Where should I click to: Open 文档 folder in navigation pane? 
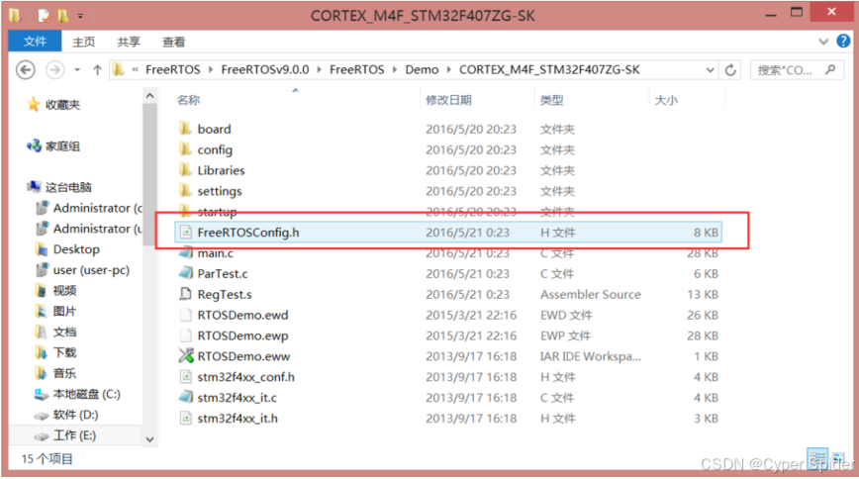pyautogui.click(x=64, y=333)
